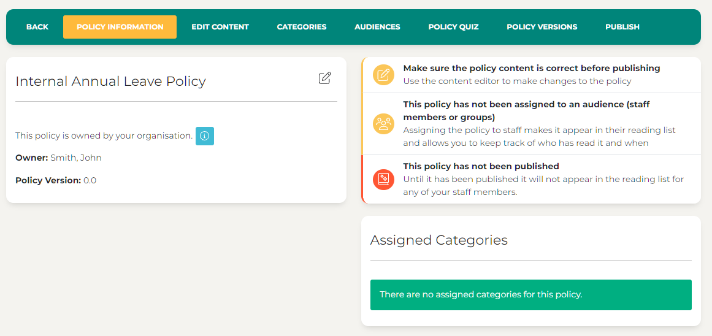This screenshot has width=712, height=336.
Task: View the Policy Versions tab
Action: (542, 27)
